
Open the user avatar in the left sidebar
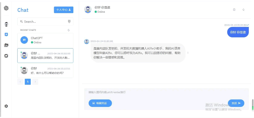tap(6, 24)
